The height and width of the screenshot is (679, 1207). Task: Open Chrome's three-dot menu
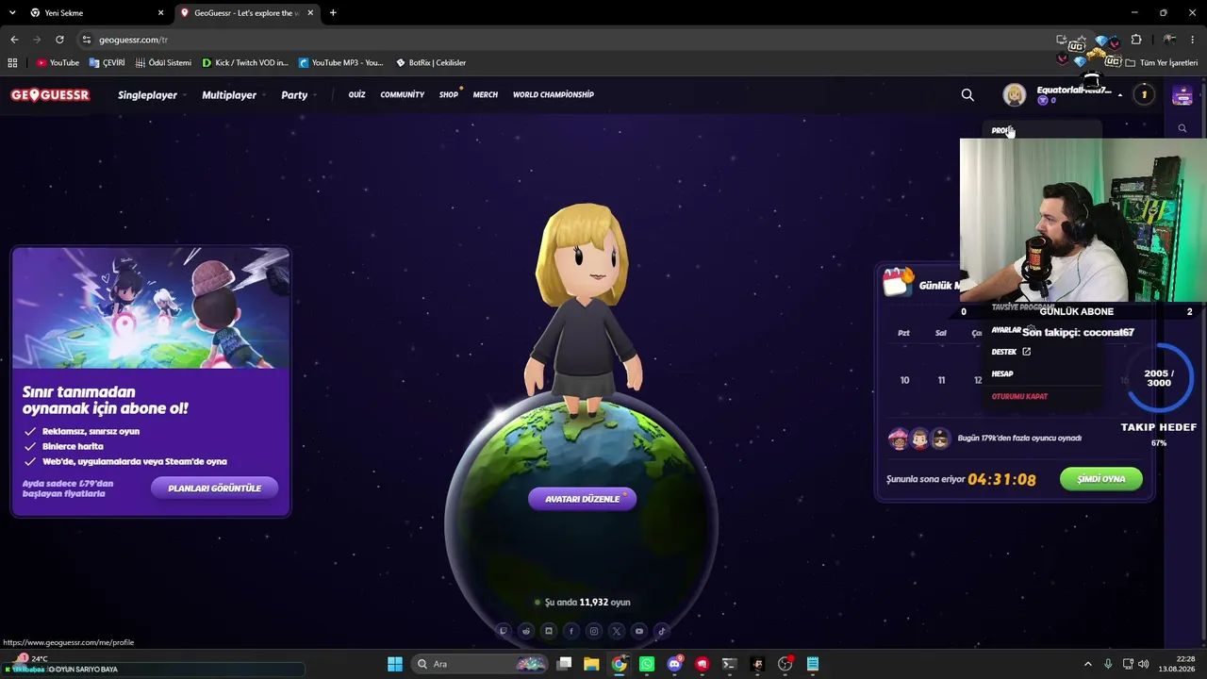pyautogui.click(x=1192, y=40)
